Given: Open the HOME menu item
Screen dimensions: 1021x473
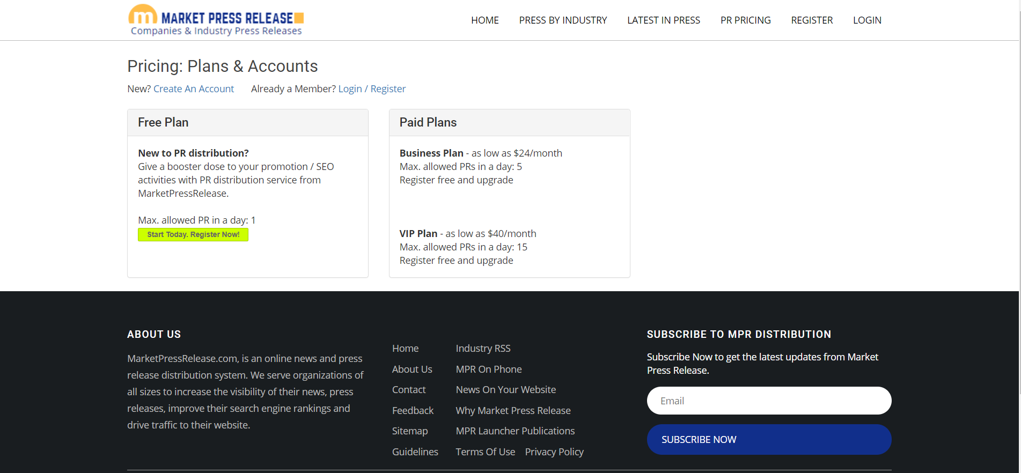Looking at the screenshot, I should coord(485,20).
